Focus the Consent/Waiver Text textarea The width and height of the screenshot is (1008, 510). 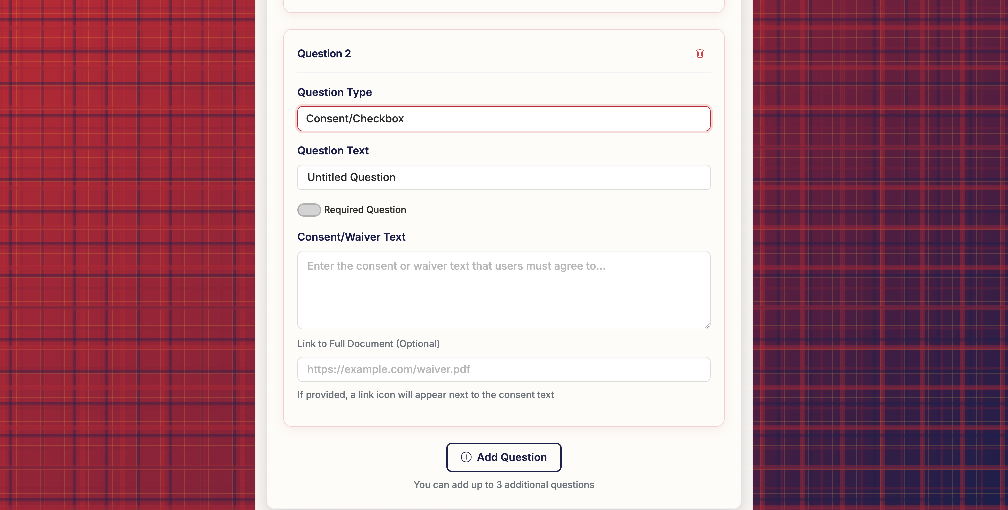[504, 290]
